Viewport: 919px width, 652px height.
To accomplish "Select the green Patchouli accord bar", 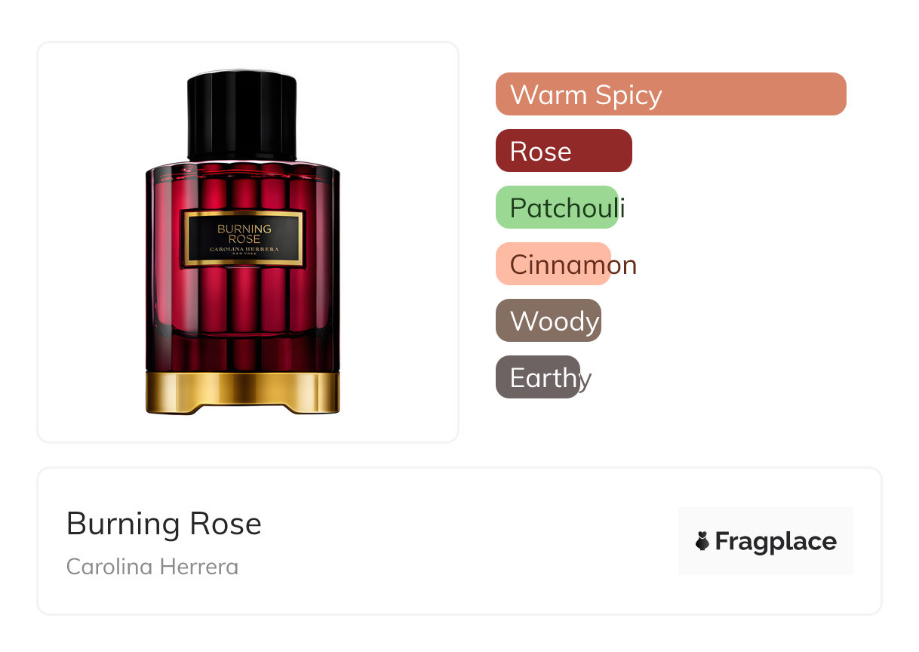I will click(x=557, y=208).
